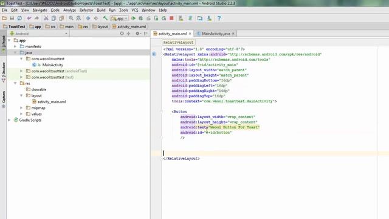Collapse the layout folder node
Image resolution: width=389 pixels, height=219 pixels.
[x=21, y=96]
